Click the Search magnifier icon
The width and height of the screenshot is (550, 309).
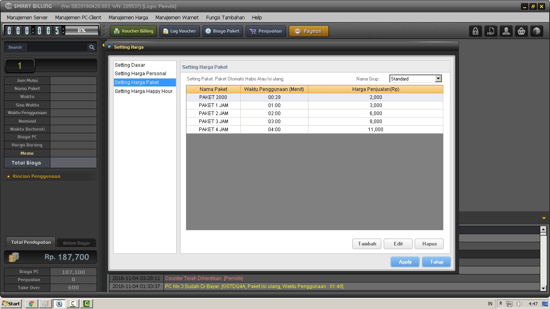pyautogui.click(x=92, y=47)
